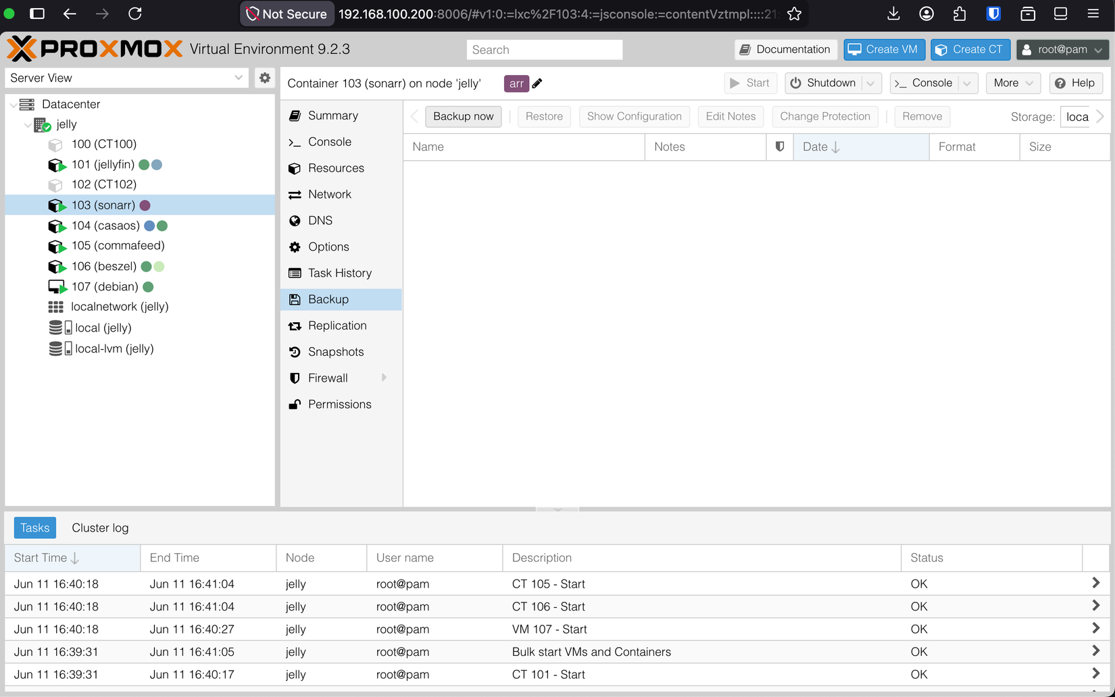Open the Bitwarden extension icon
Image resolution: width=1115 pixels, height=697 pixels.
(993, 14)
